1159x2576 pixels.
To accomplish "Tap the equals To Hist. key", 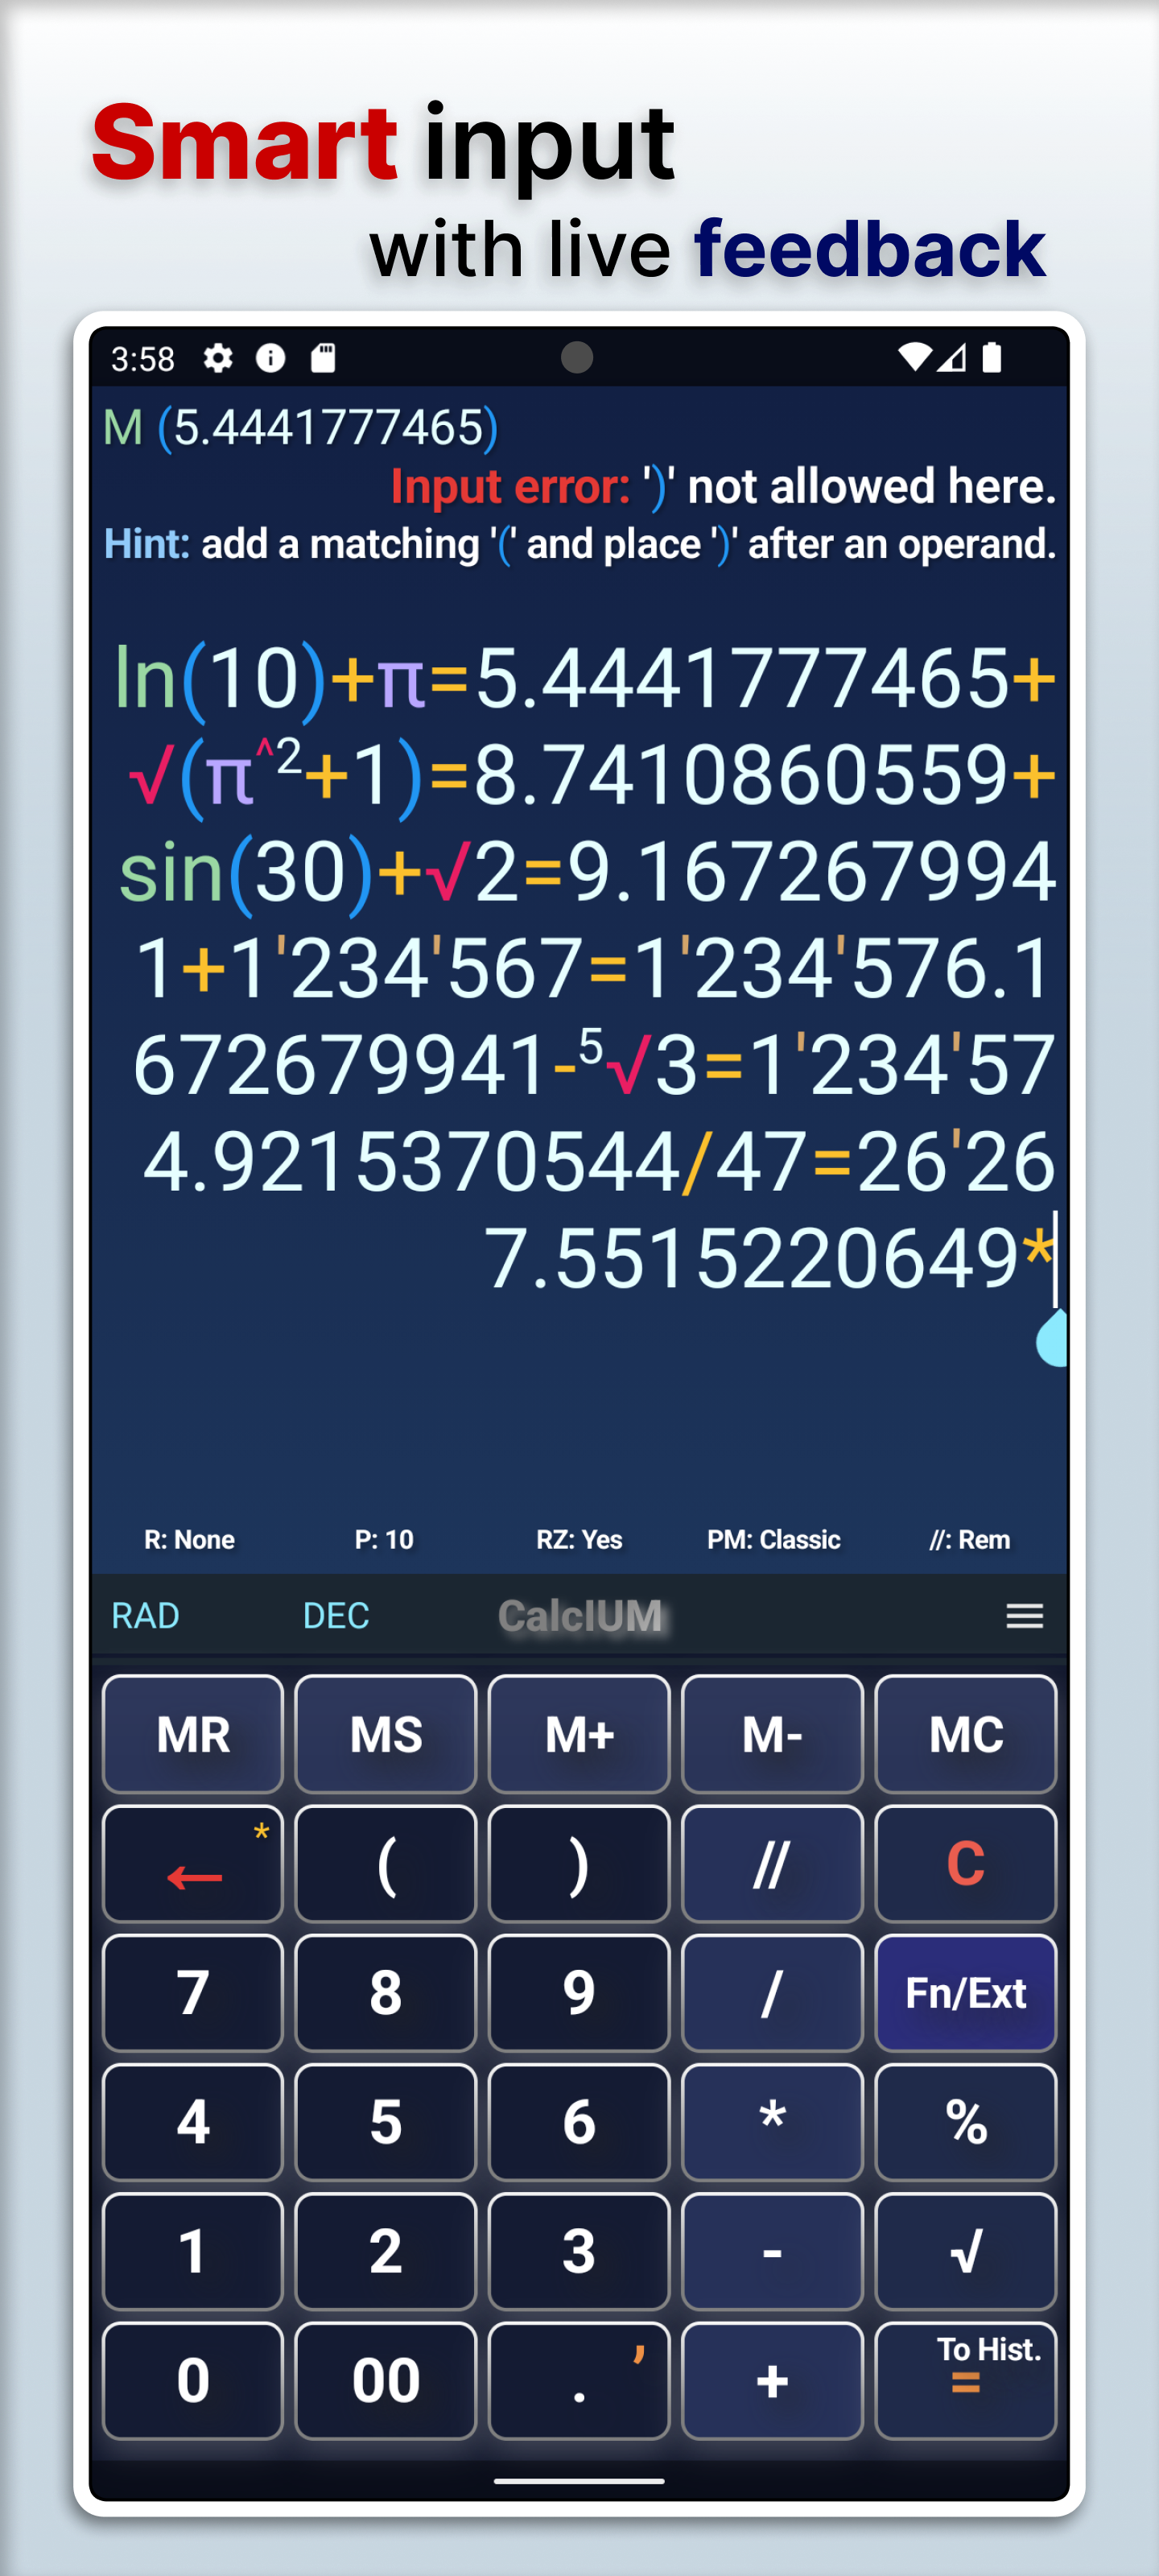I will (965, 2380).
